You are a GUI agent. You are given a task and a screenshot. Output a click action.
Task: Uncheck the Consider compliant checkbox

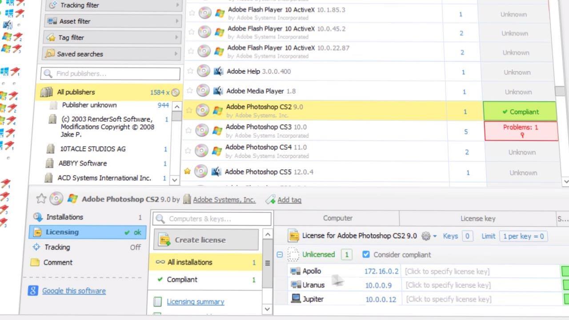[x=366, y=254]
